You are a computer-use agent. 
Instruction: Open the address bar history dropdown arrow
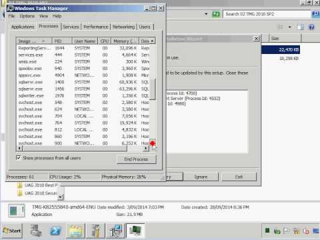[x=206, y=14]
